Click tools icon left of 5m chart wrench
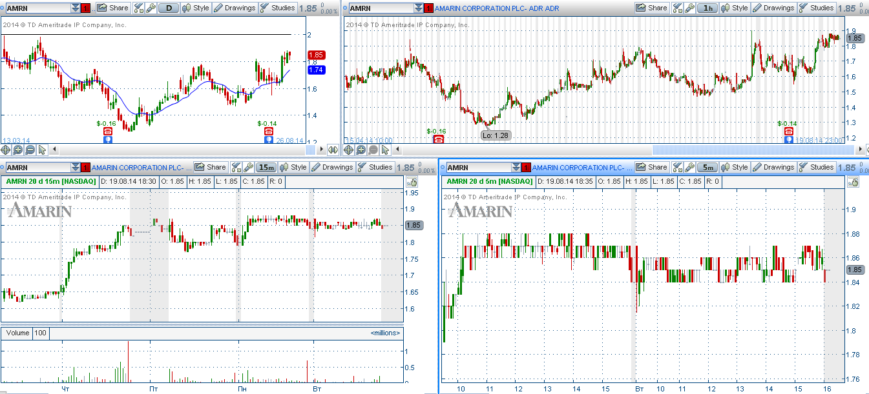The width and height of the screenshot is (869, 394). 678,168
